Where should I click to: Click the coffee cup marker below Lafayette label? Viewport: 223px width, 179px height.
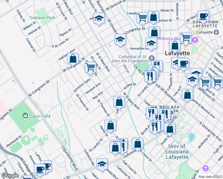(183, 64)
